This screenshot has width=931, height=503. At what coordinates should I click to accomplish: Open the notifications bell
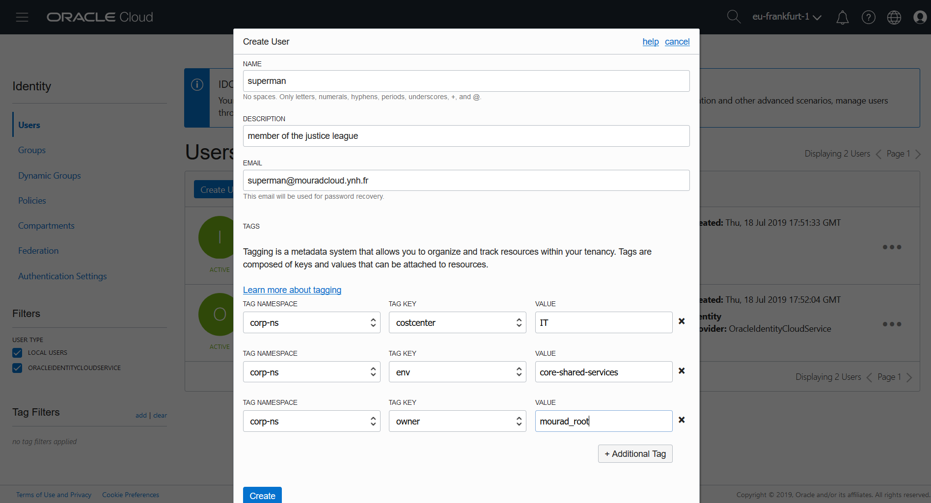pyautogui.click(x=843, y=17)
